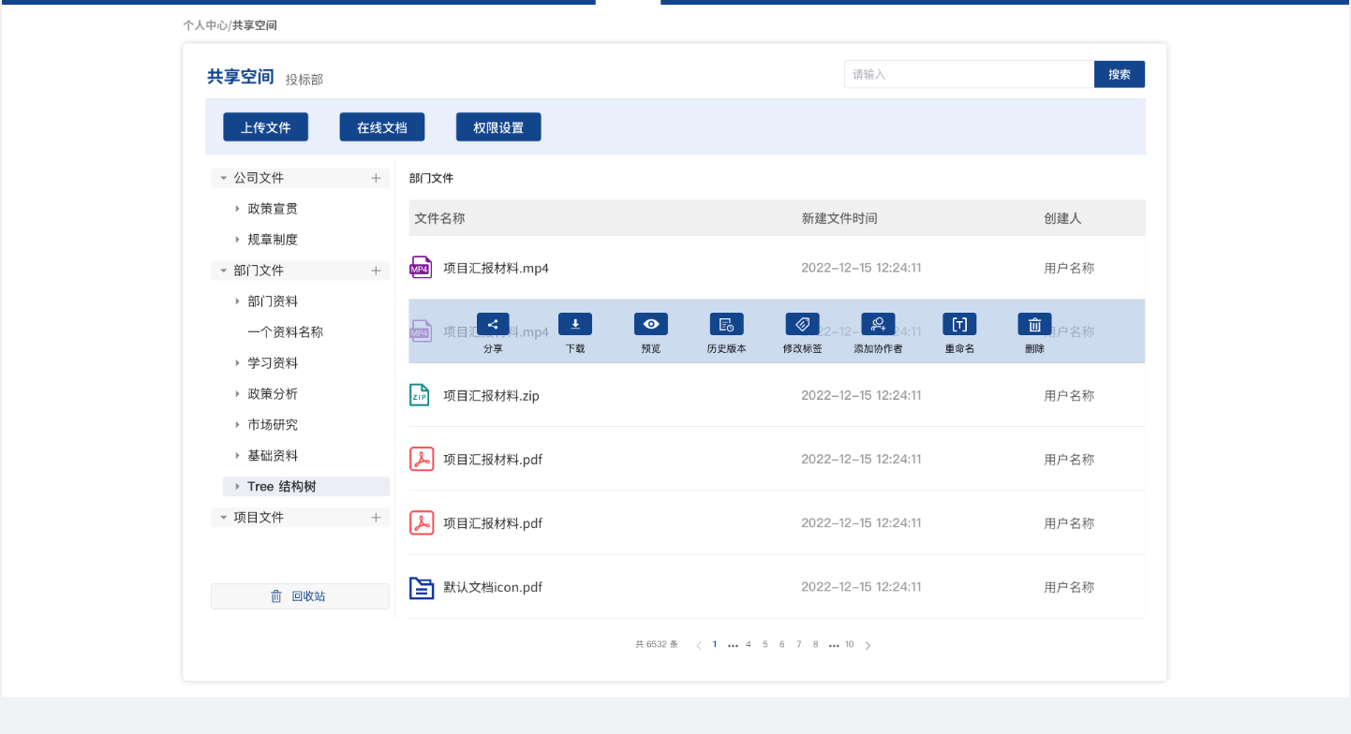The image size is (1351, 734).
Task: Click the MP4 file icon of first row
Action: pos(421,268)
